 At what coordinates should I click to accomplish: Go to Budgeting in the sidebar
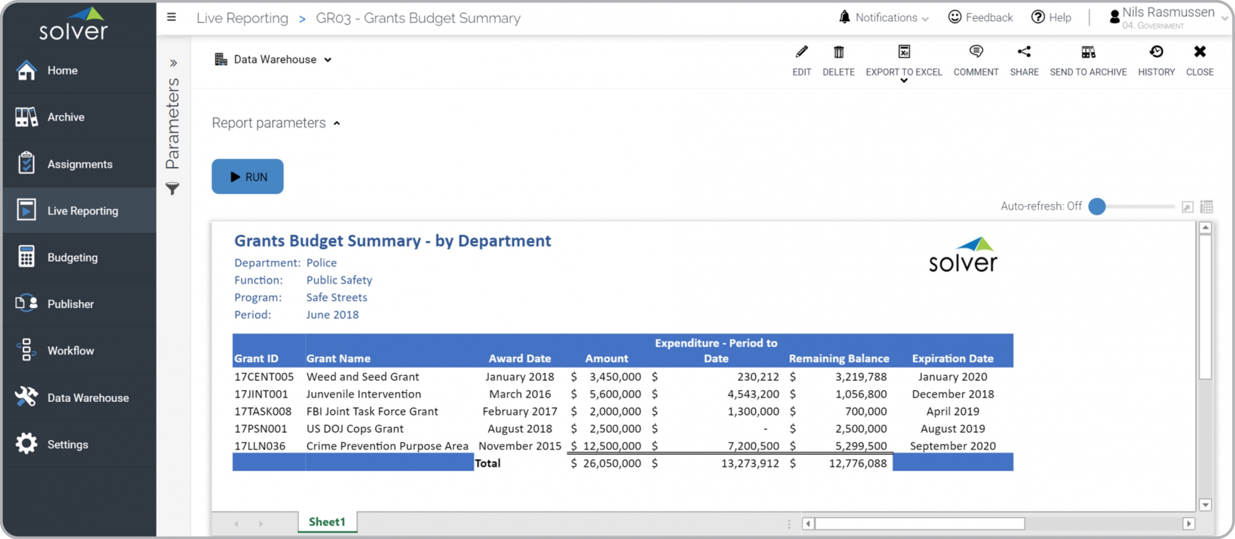coord(72,258)
